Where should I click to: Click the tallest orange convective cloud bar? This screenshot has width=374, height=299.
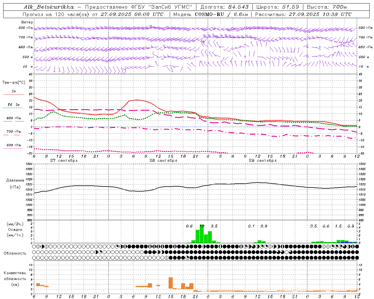[x=171, y=283]
